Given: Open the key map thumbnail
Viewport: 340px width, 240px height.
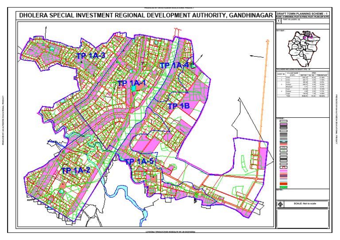Looking at the screenshot, I should 304,49.
